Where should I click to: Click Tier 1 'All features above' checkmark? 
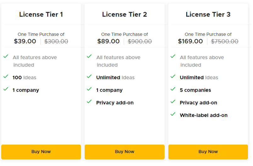(6, 56)
